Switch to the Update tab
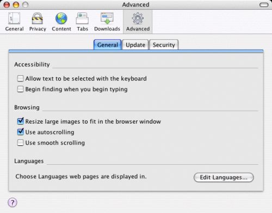Screen dimensions: 272x213 135,44
